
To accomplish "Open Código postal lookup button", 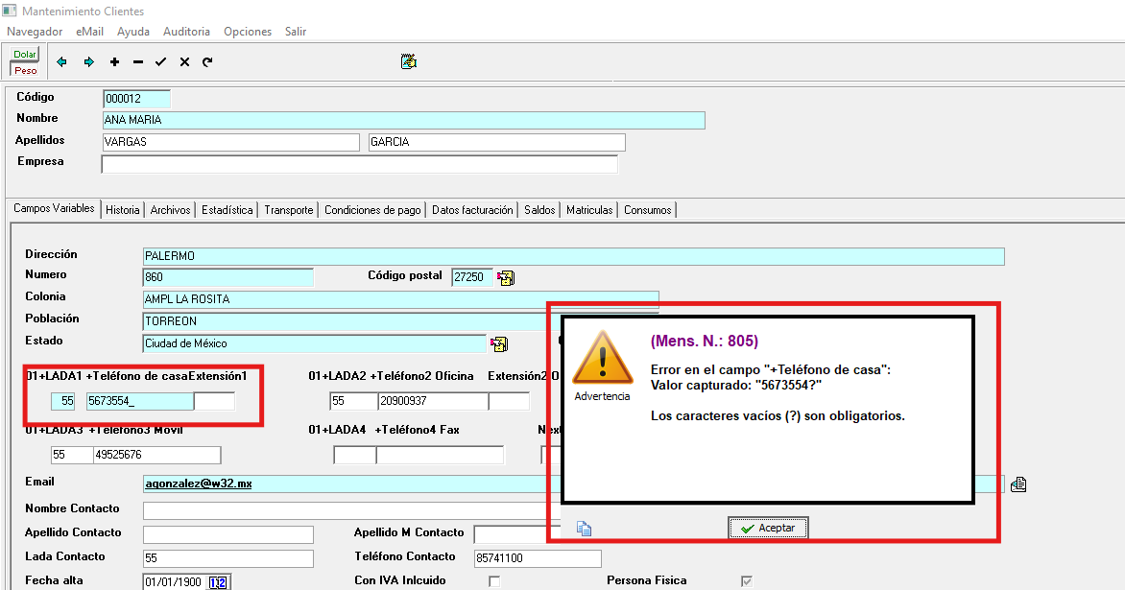I will coord(506,278).
